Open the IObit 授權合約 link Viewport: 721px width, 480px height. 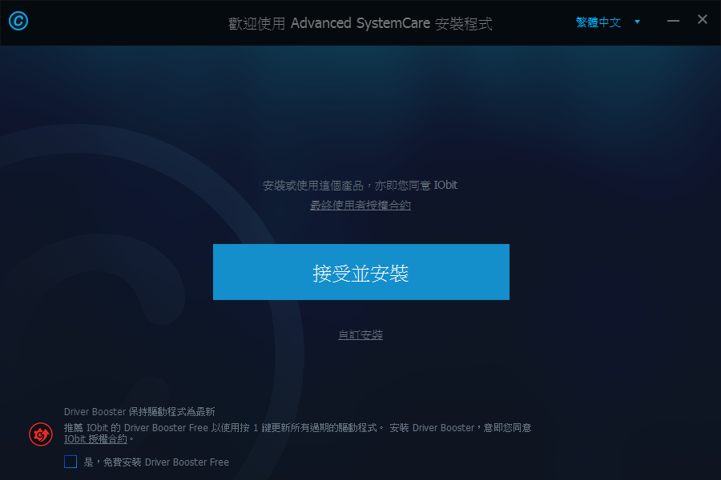95,439
